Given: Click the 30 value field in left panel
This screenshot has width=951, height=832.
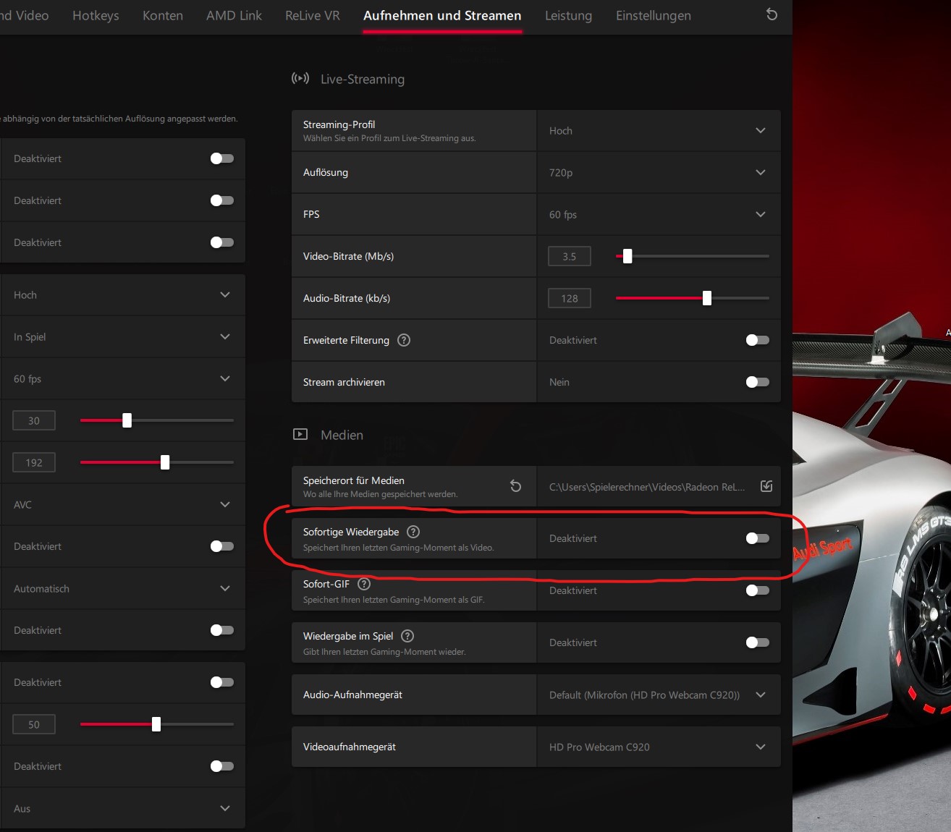Looking at the screenshot, I should [34, 420].
